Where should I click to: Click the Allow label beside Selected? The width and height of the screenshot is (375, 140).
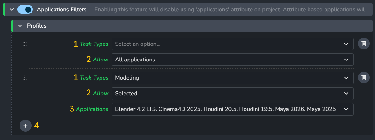[x=101, y=93]
